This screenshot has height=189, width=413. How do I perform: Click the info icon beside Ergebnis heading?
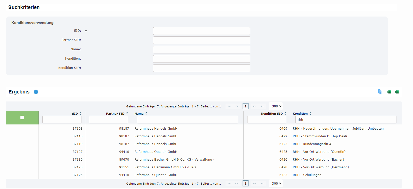36,92
